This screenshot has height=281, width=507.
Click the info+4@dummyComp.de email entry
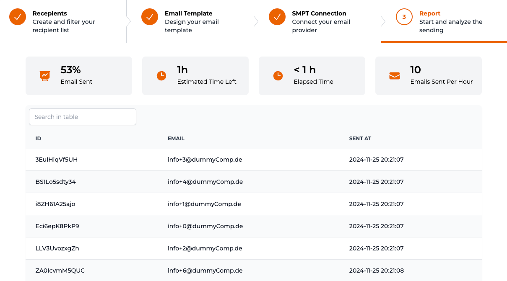205,182
